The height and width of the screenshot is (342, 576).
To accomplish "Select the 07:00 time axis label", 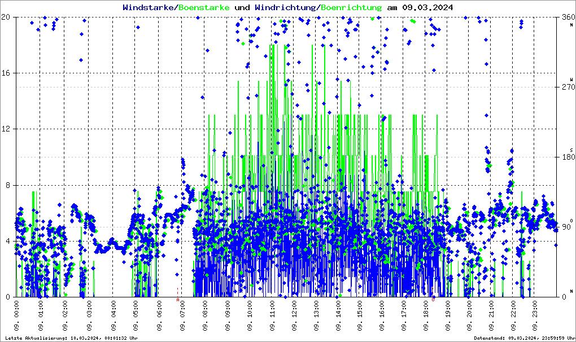I will coord(182,315).
